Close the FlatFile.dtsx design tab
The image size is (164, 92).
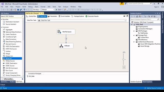[43, 13]
